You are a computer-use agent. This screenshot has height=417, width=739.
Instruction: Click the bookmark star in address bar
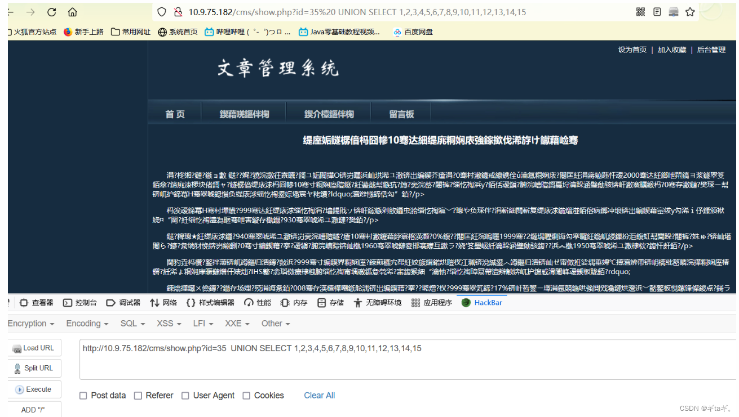691,11
